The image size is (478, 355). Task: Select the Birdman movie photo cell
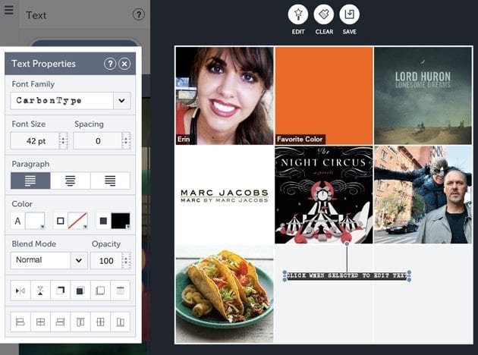click(423, 195)
